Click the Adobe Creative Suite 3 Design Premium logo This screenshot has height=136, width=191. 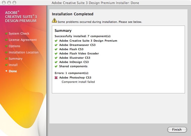point(21,17)
